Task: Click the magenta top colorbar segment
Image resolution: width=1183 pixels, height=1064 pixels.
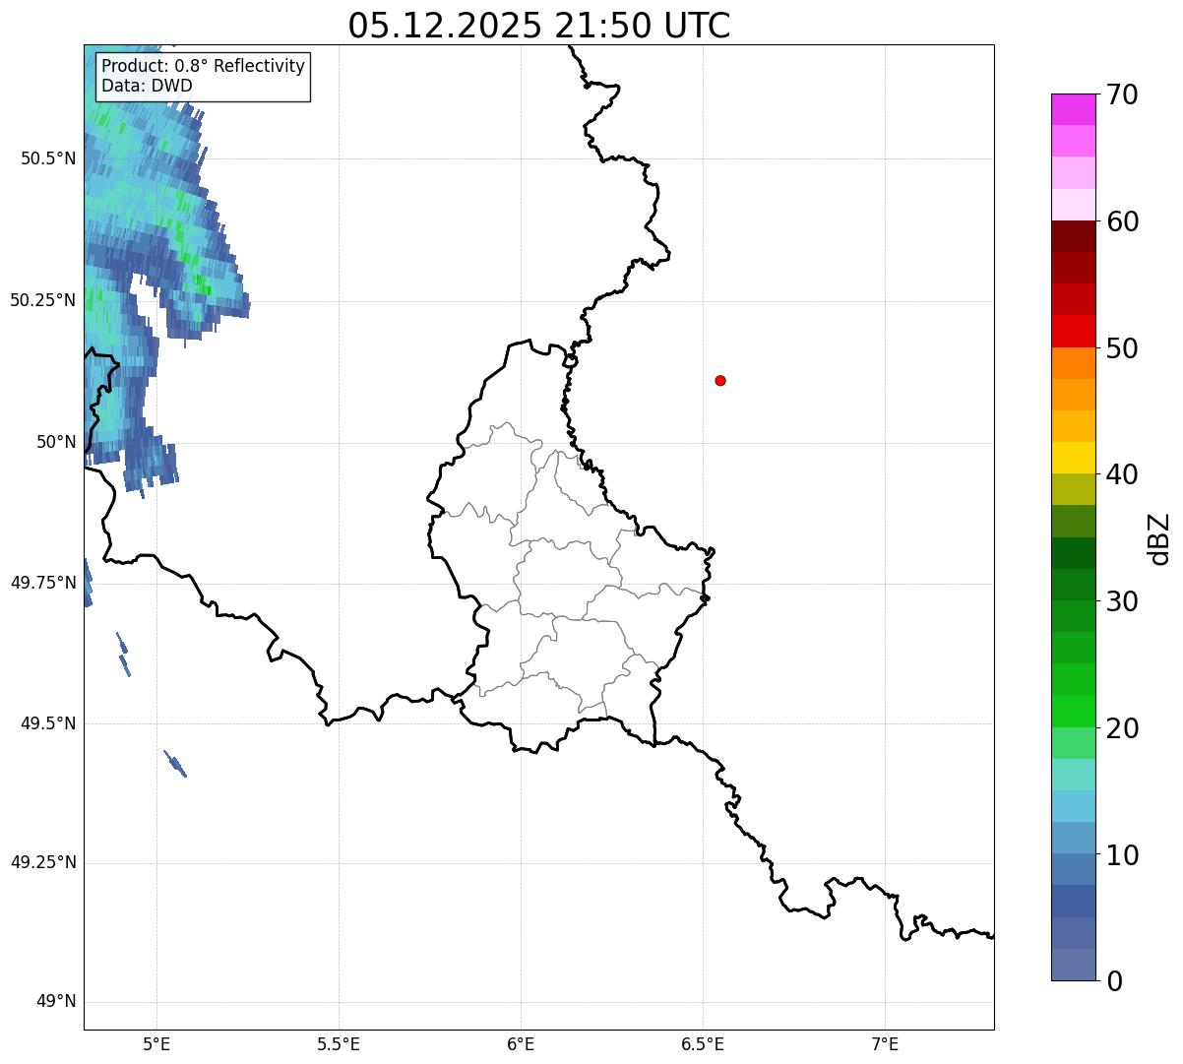Action: [x=1073, y=109]
